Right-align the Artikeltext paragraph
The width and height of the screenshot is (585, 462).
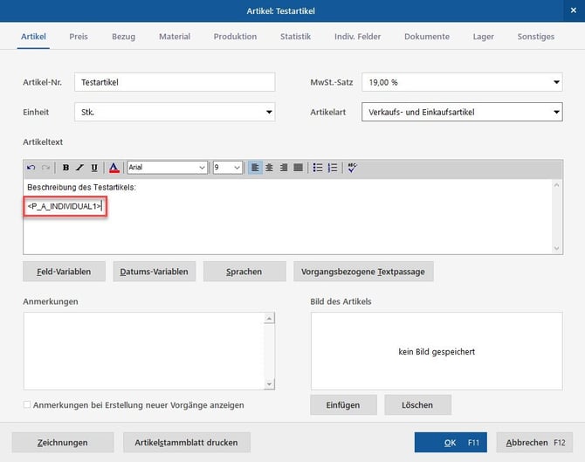[x=283, y=168]
